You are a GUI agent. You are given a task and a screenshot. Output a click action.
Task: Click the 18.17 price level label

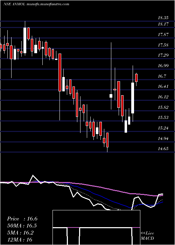coord(163,24)
